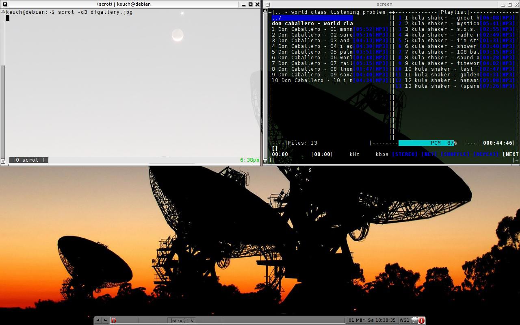
Task: Click the Opera icon in the system tray
Action: pos(421,320)
